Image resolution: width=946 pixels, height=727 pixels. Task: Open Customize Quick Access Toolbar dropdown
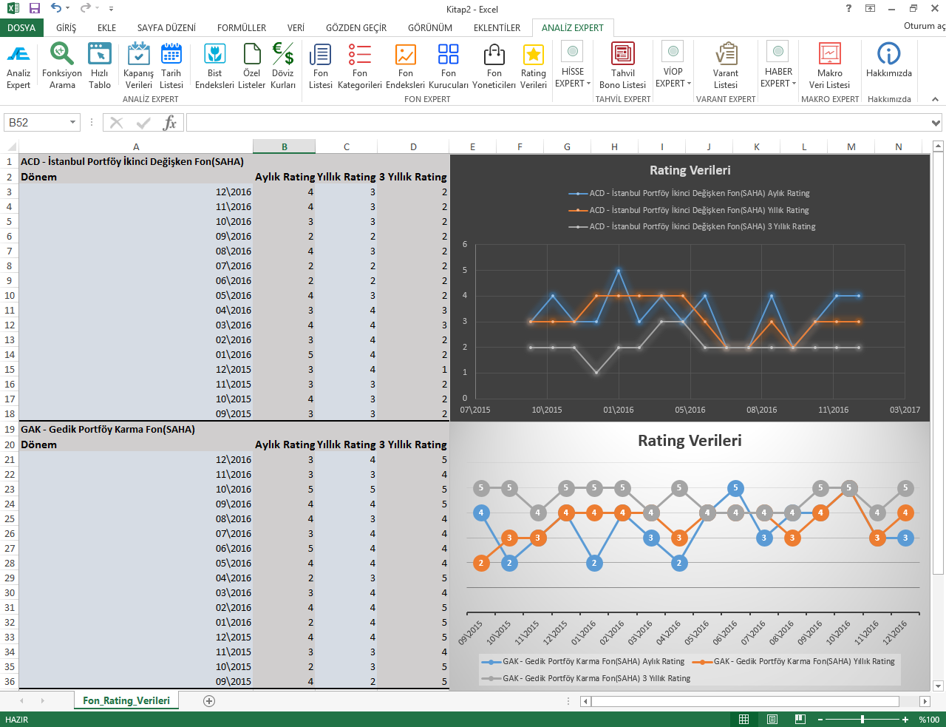(x=111, y=9)
